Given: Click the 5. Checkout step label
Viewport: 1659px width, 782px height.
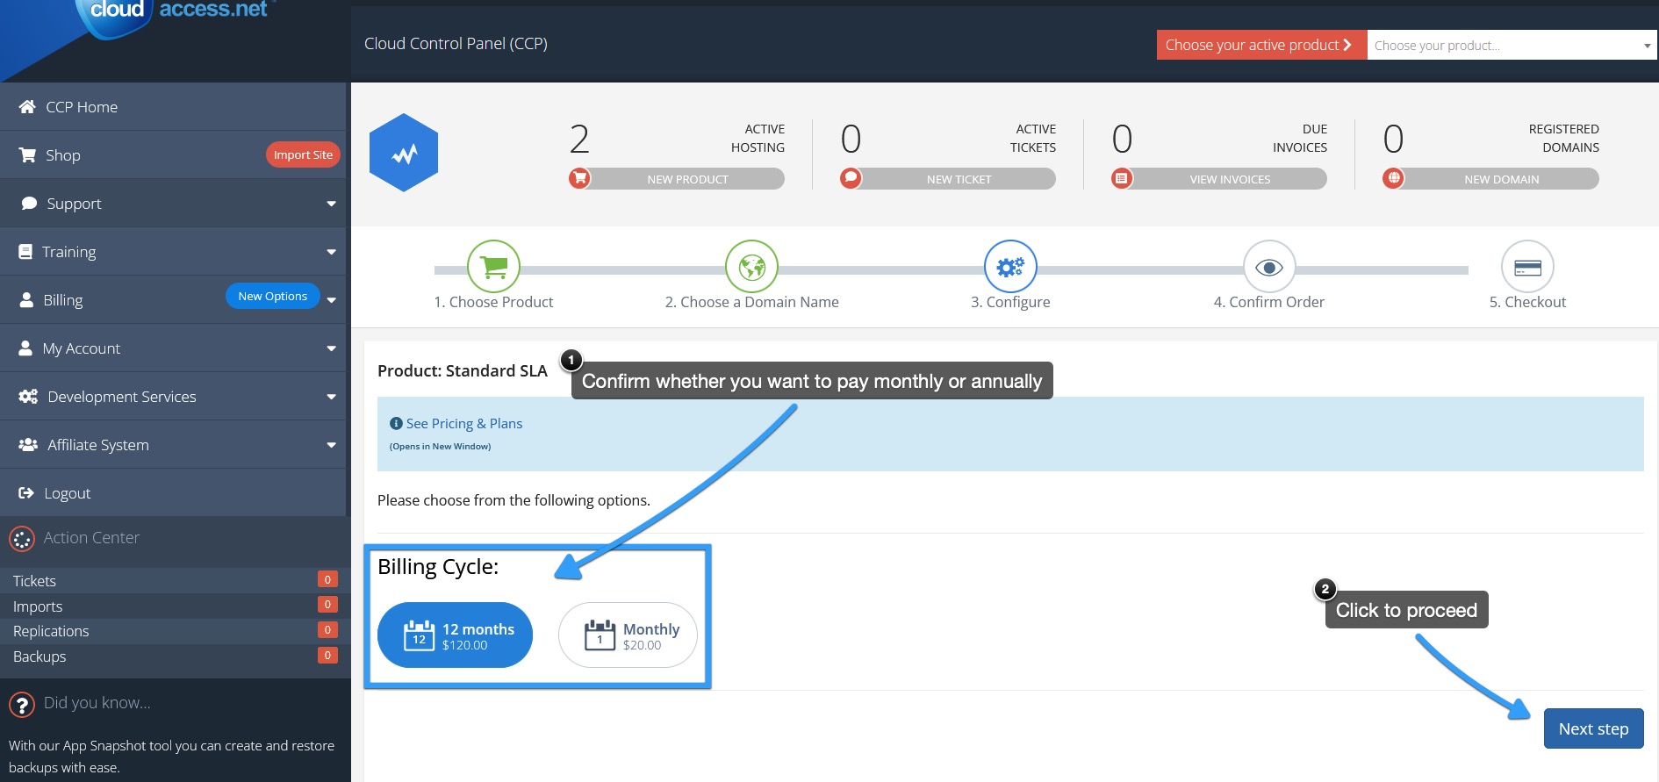Looking at the screenshot, I should (x=1527, y=302).
